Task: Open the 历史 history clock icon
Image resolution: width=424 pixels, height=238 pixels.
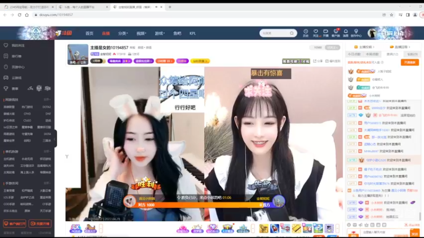Action: [x=306, y=33]
